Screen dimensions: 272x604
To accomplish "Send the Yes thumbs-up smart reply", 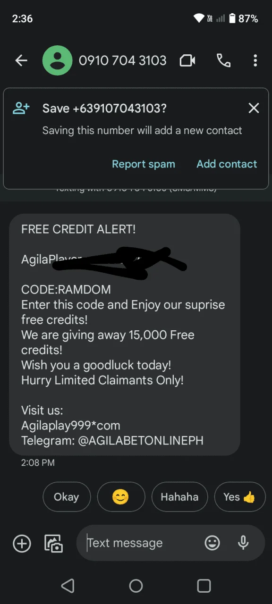I will click(240, 497).
